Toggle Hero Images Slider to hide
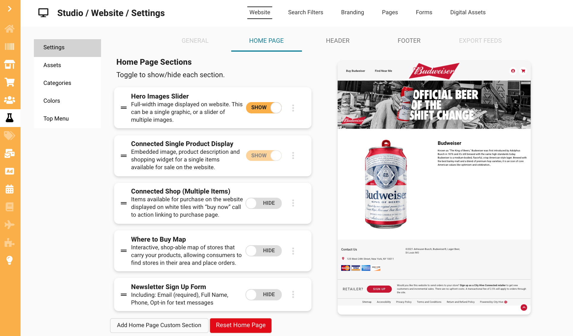This screenshot has height=336, width=573. click(x=264, y=107)
